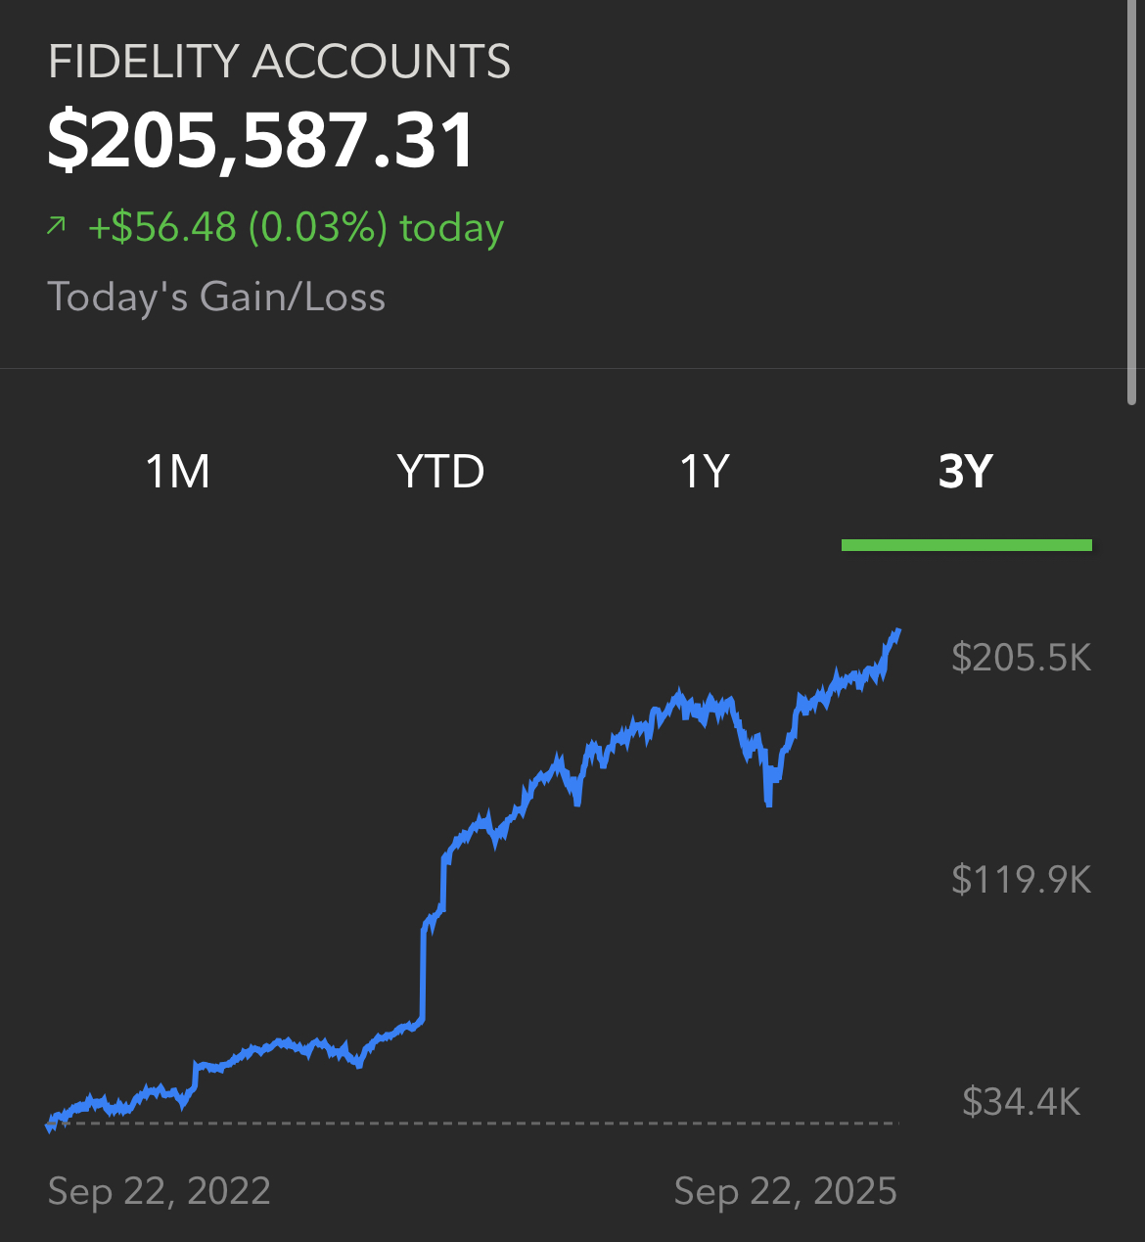
Task: Tap the $205,587.31 total balance
Action: pyautogui.click(x=261, y=141)
